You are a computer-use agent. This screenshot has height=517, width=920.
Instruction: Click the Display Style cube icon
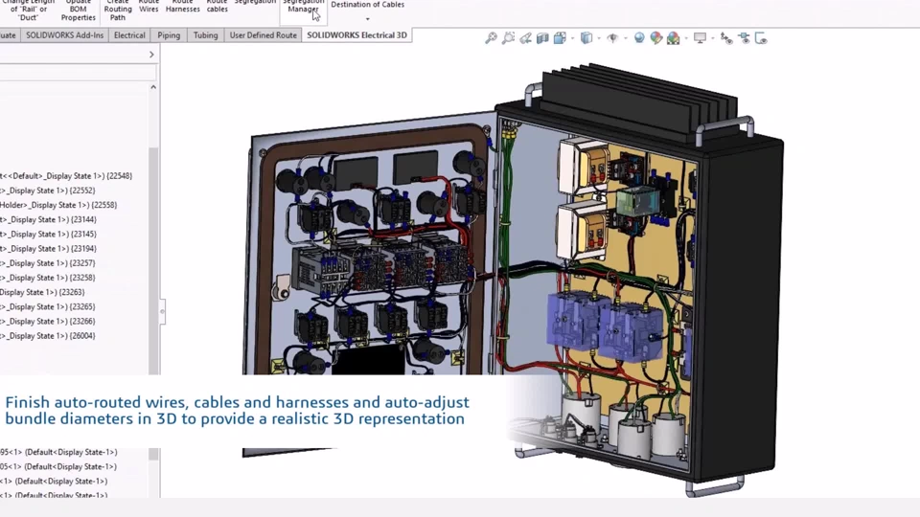586,38
